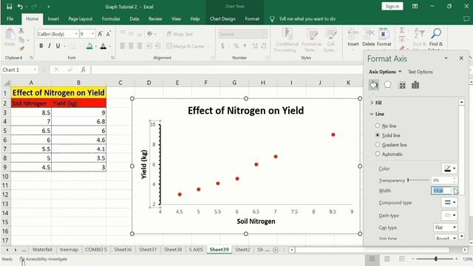Increase font size with larger A icon
Image resolution: width=473 pixels, height=266 pixels.
(x=101, y=34)
